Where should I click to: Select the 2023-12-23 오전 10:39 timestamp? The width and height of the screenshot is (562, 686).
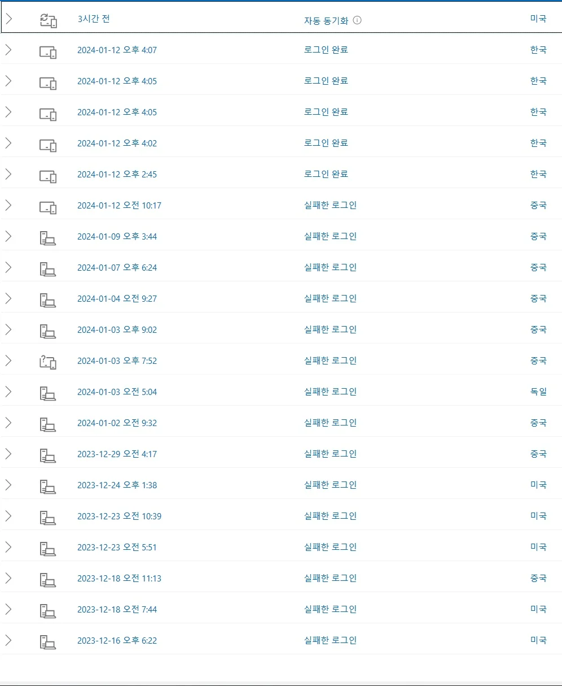click(119, 516)
